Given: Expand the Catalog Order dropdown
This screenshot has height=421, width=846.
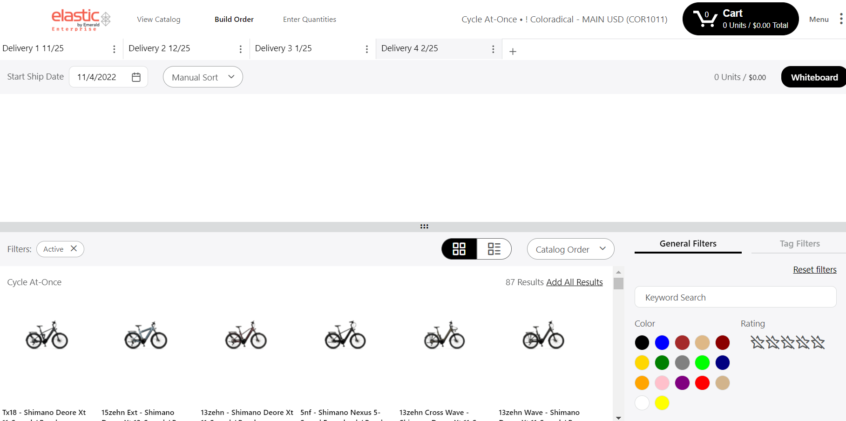Looking at the screenshot, I should point(570,249).
